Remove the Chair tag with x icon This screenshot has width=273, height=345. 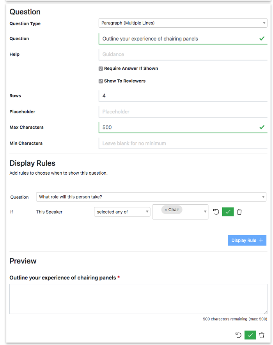click(x=166, y=210)
